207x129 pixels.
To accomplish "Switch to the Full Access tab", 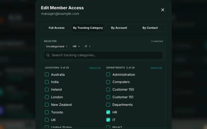I will point(57,28).
